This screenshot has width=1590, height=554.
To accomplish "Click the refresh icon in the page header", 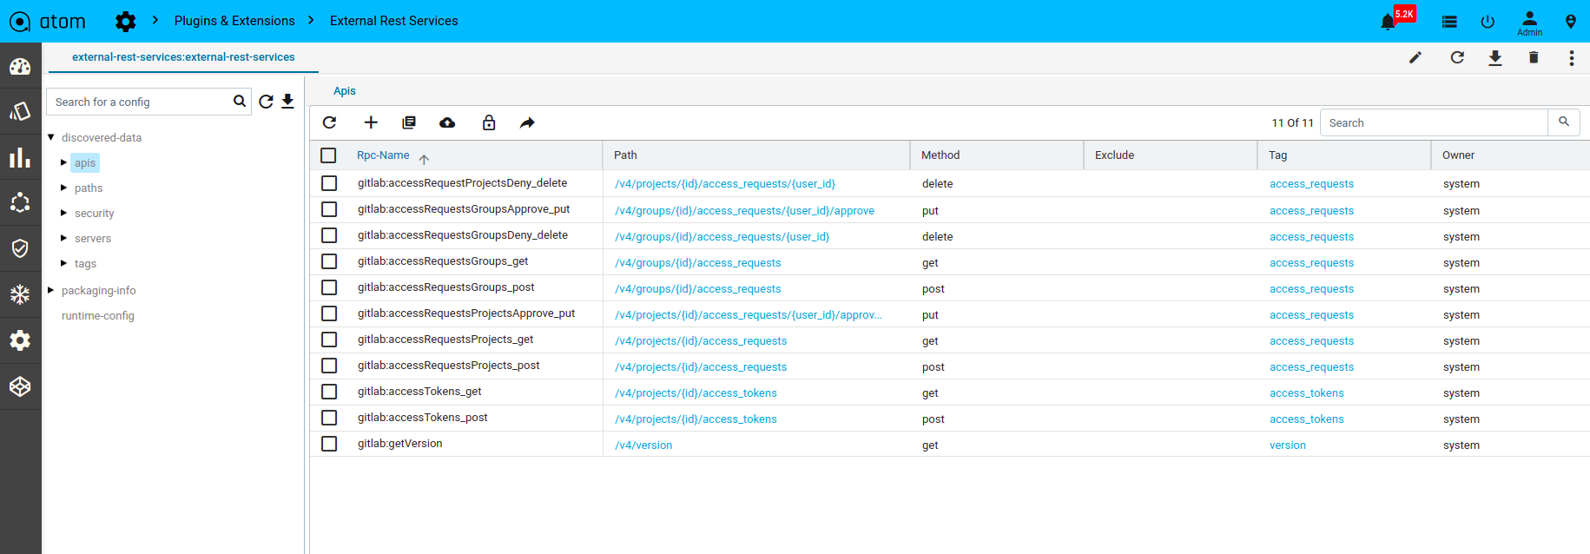I will tap(1457, 57).
